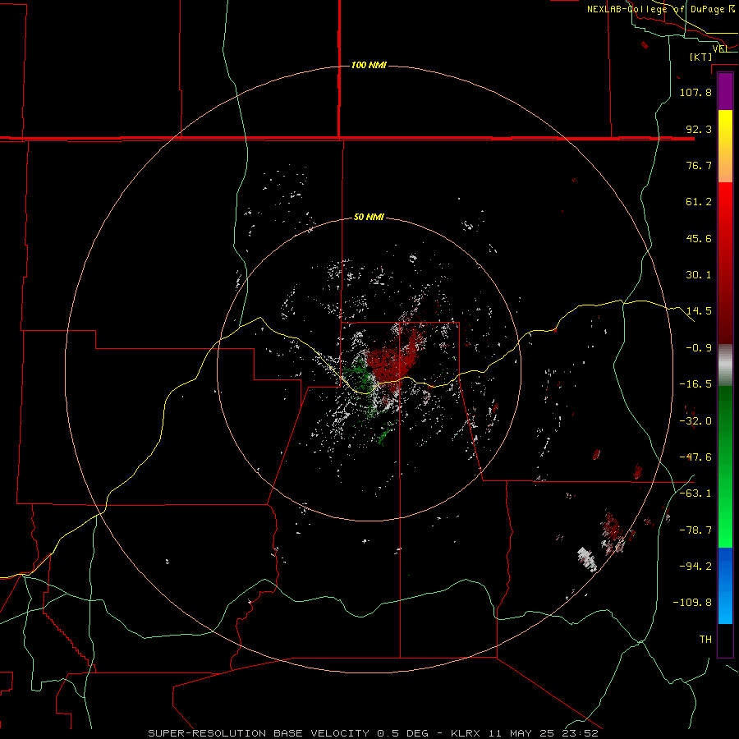Select the 61.2 value on the velocity scale
739x739 pixels.
699,202
